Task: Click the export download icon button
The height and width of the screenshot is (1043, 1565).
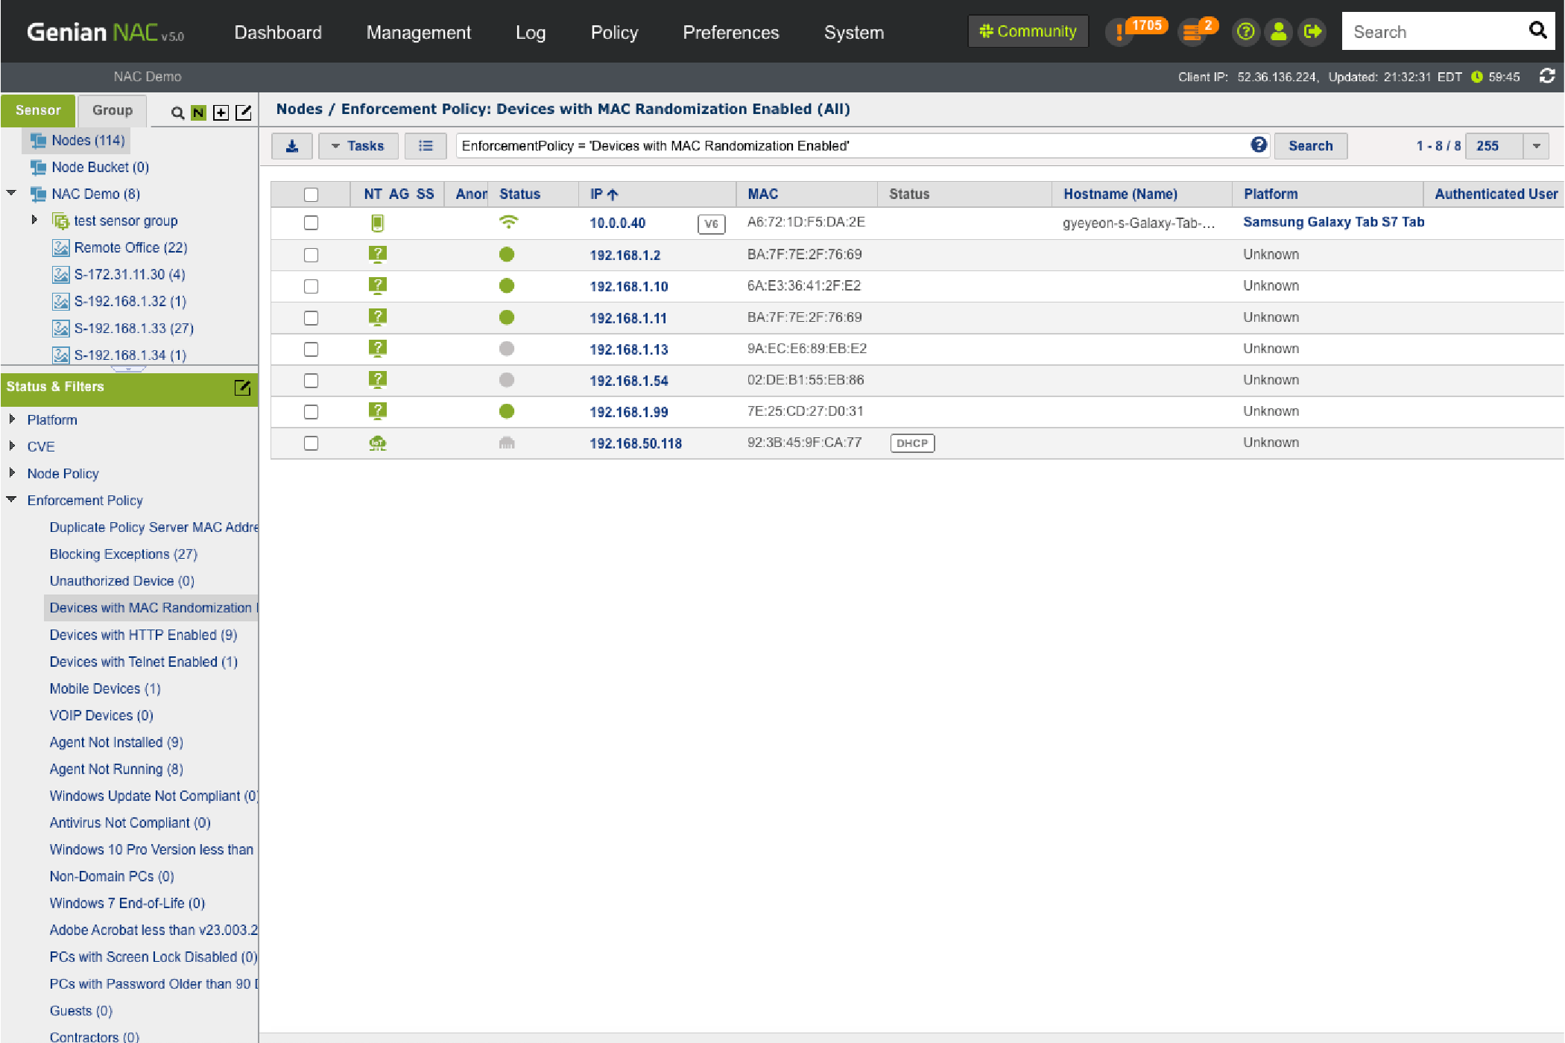Action: pyautogui.click(x=291, y=146)
